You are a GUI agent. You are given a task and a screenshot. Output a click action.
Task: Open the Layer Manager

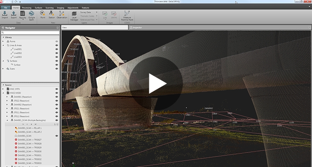[x=74, y=15]
